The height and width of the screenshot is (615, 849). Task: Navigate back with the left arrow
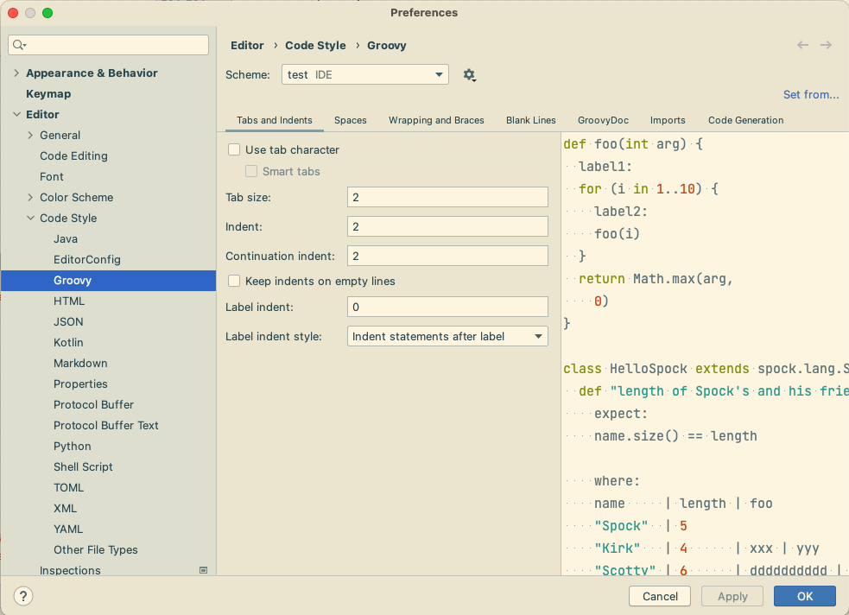(802, 45)
